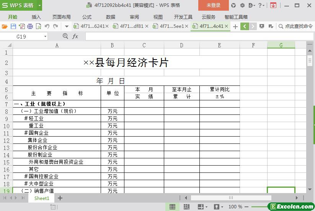Viewport: 315px width, 211px height.
Task: Open the help question mark dropdown
Action: (x=261, y=5)
